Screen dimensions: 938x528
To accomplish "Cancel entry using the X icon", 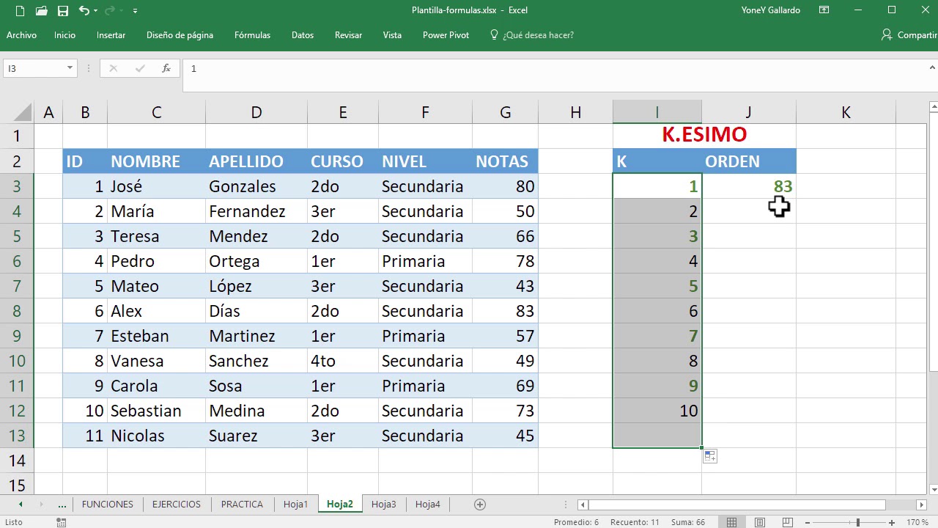I will 113,68.
